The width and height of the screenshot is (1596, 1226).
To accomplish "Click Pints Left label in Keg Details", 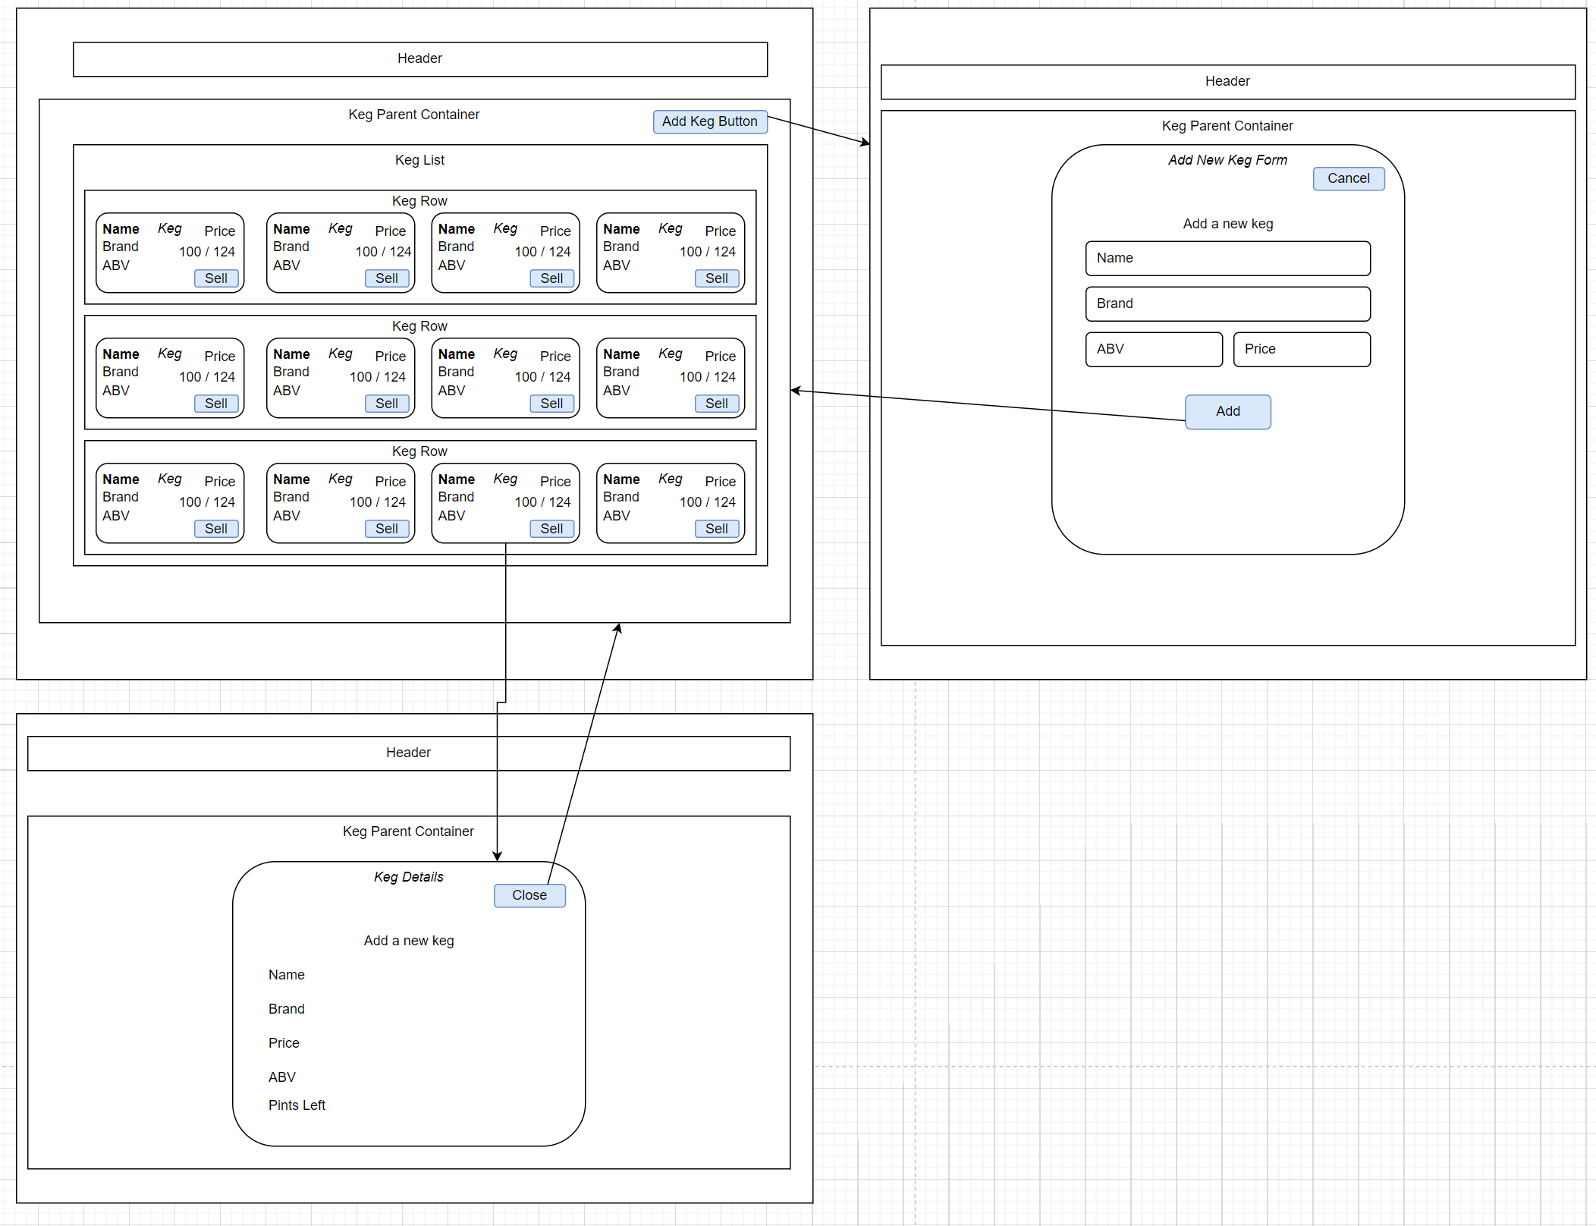I will tap(297, 1105).
